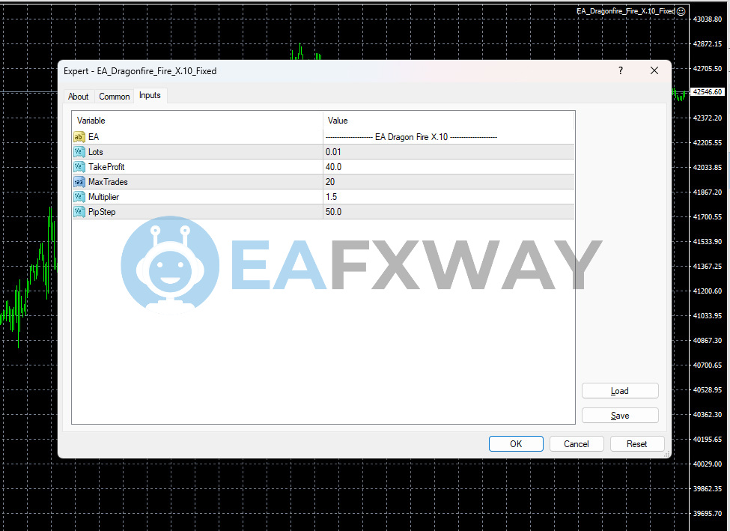
Task: Reset inputs using the Reset button
Action: pyautogui.click(x=636, y=444)
